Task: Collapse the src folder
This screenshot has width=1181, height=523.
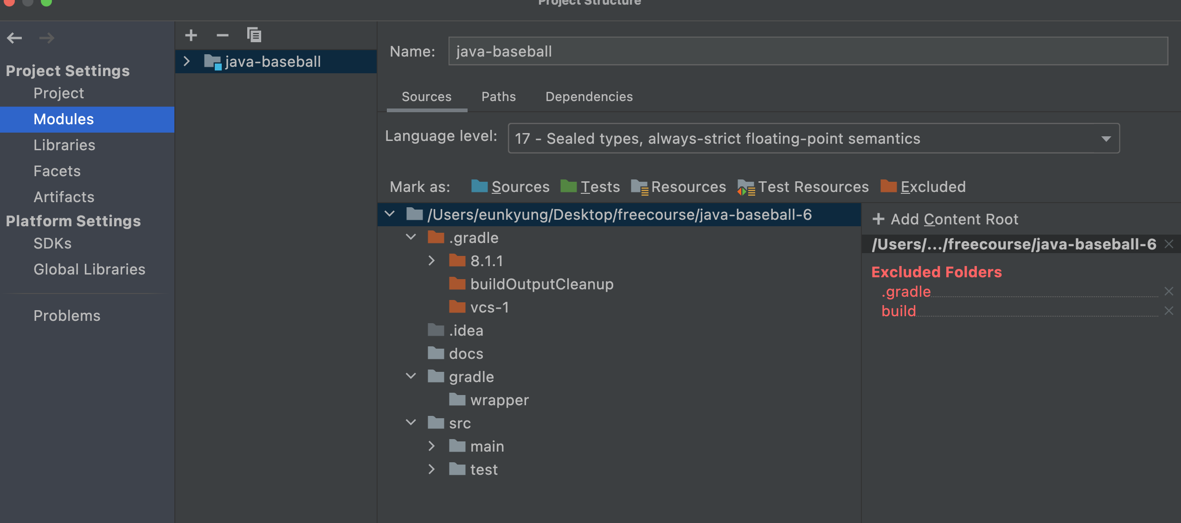Action: pos(411,422)
